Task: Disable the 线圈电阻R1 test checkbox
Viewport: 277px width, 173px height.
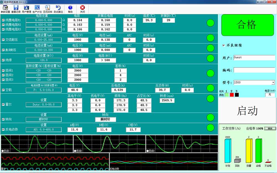Action: click(x=3, y=20)
